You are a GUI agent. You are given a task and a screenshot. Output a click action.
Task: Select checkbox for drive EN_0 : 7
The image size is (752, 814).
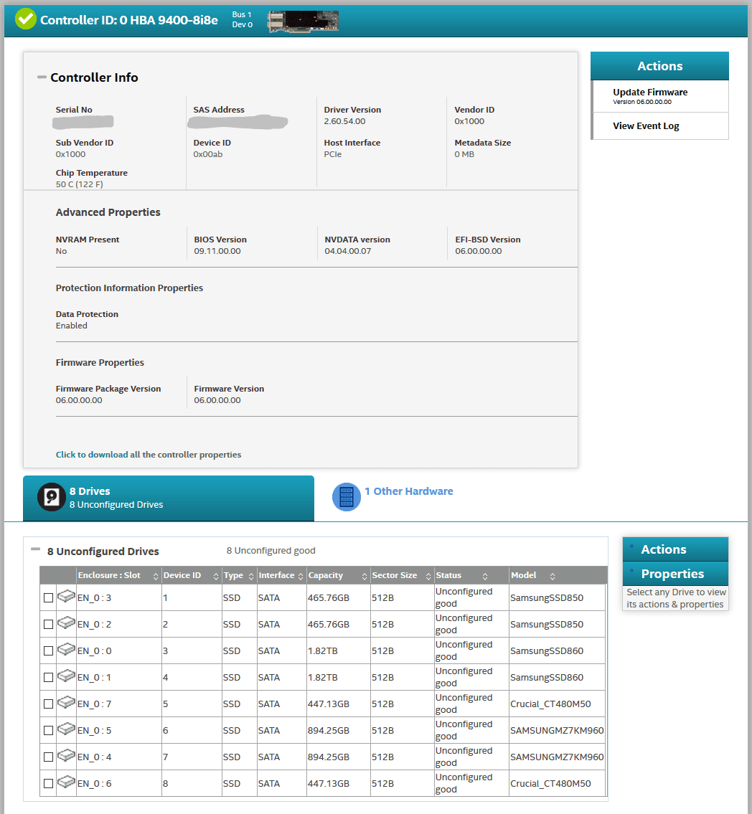[x=48, y=704]
